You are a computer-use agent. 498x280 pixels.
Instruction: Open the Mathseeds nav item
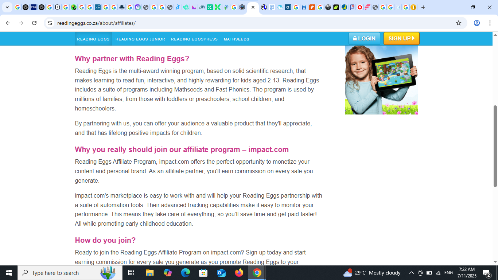[x=237, y=39]
